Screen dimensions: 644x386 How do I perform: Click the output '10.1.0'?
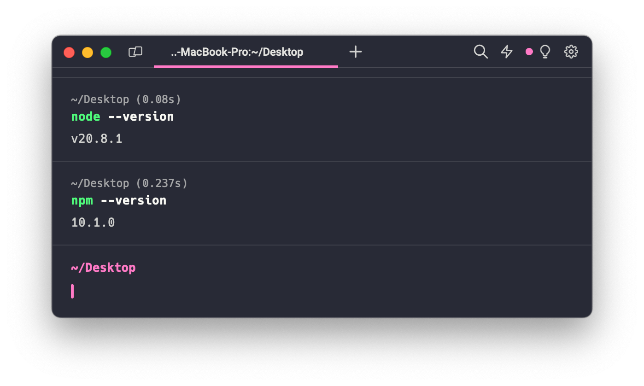pyautogui.click(x=93, y=222)
